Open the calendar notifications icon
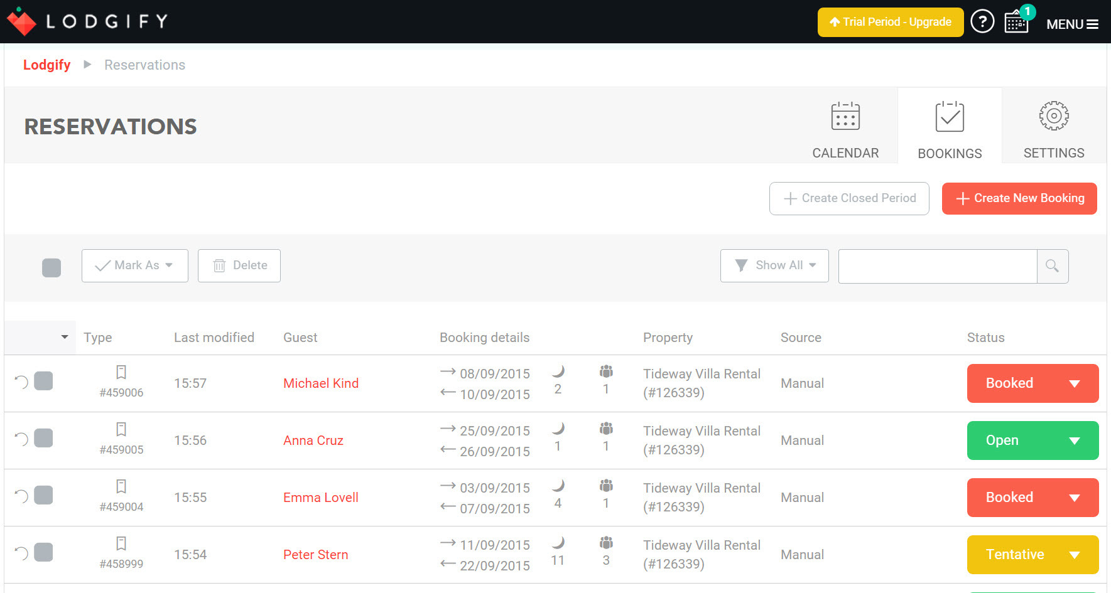 click(x=1016, y=23)
